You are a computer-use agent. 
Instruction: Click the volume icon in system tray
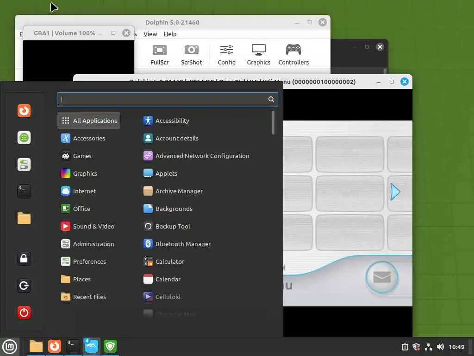point(440,347)
